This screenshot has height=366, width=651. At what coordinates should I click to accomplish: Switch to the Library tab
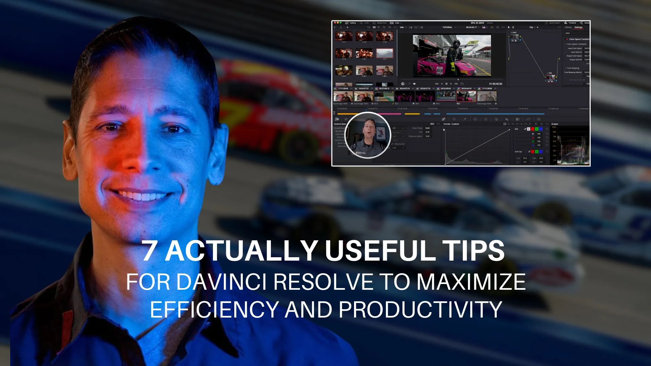568,27
